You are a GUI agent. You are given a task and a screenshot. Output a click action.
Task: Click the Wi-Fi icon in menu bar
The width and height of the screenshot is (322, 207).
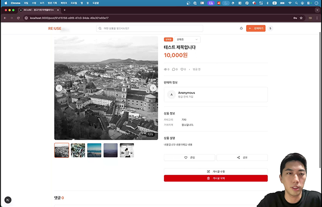tap(290, 3)
